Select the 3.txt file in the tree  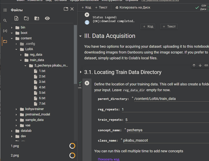coord(42,82)
